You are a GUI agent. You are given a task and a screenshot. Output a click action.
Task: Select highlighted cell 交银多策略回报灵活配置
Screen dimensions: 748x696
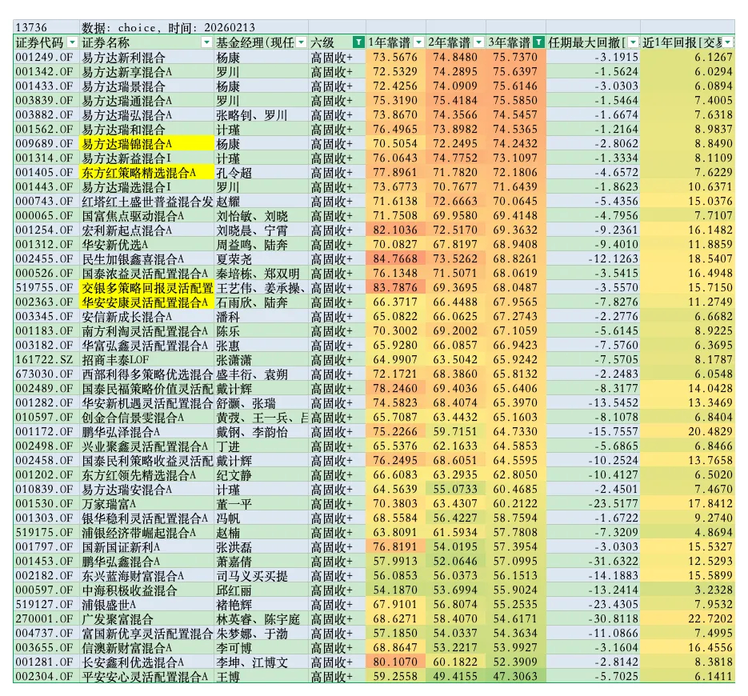pos(146,288)
